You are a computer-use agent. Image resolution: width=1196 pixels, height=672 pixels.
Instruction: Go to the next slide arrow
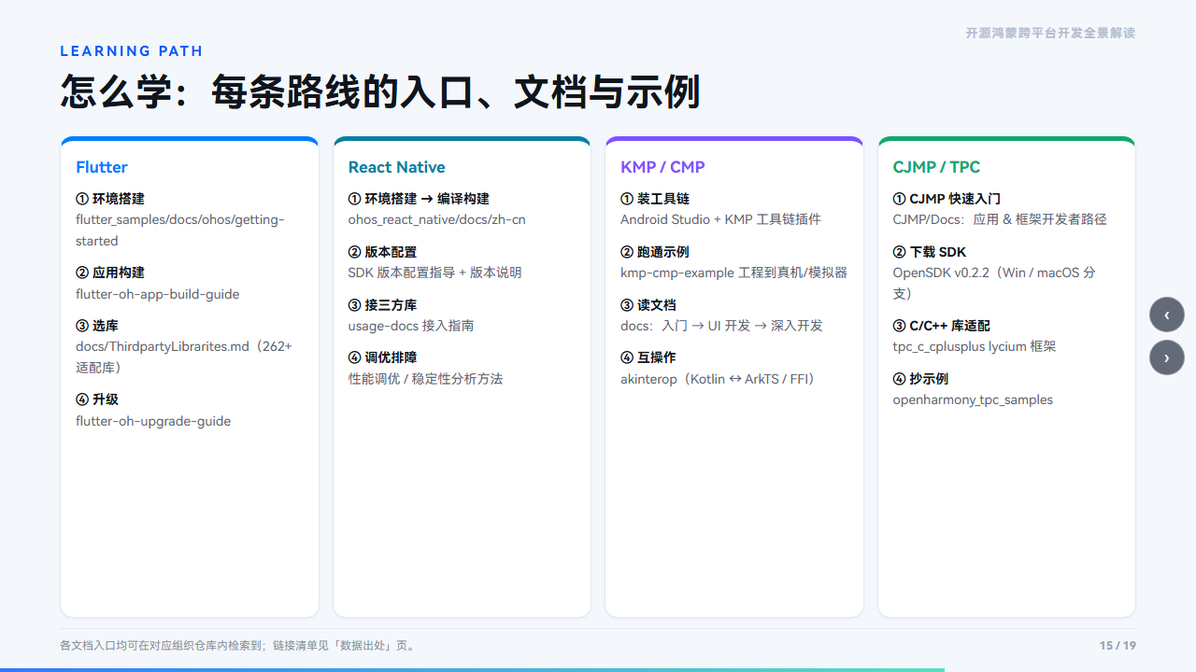pos(1166,357)
